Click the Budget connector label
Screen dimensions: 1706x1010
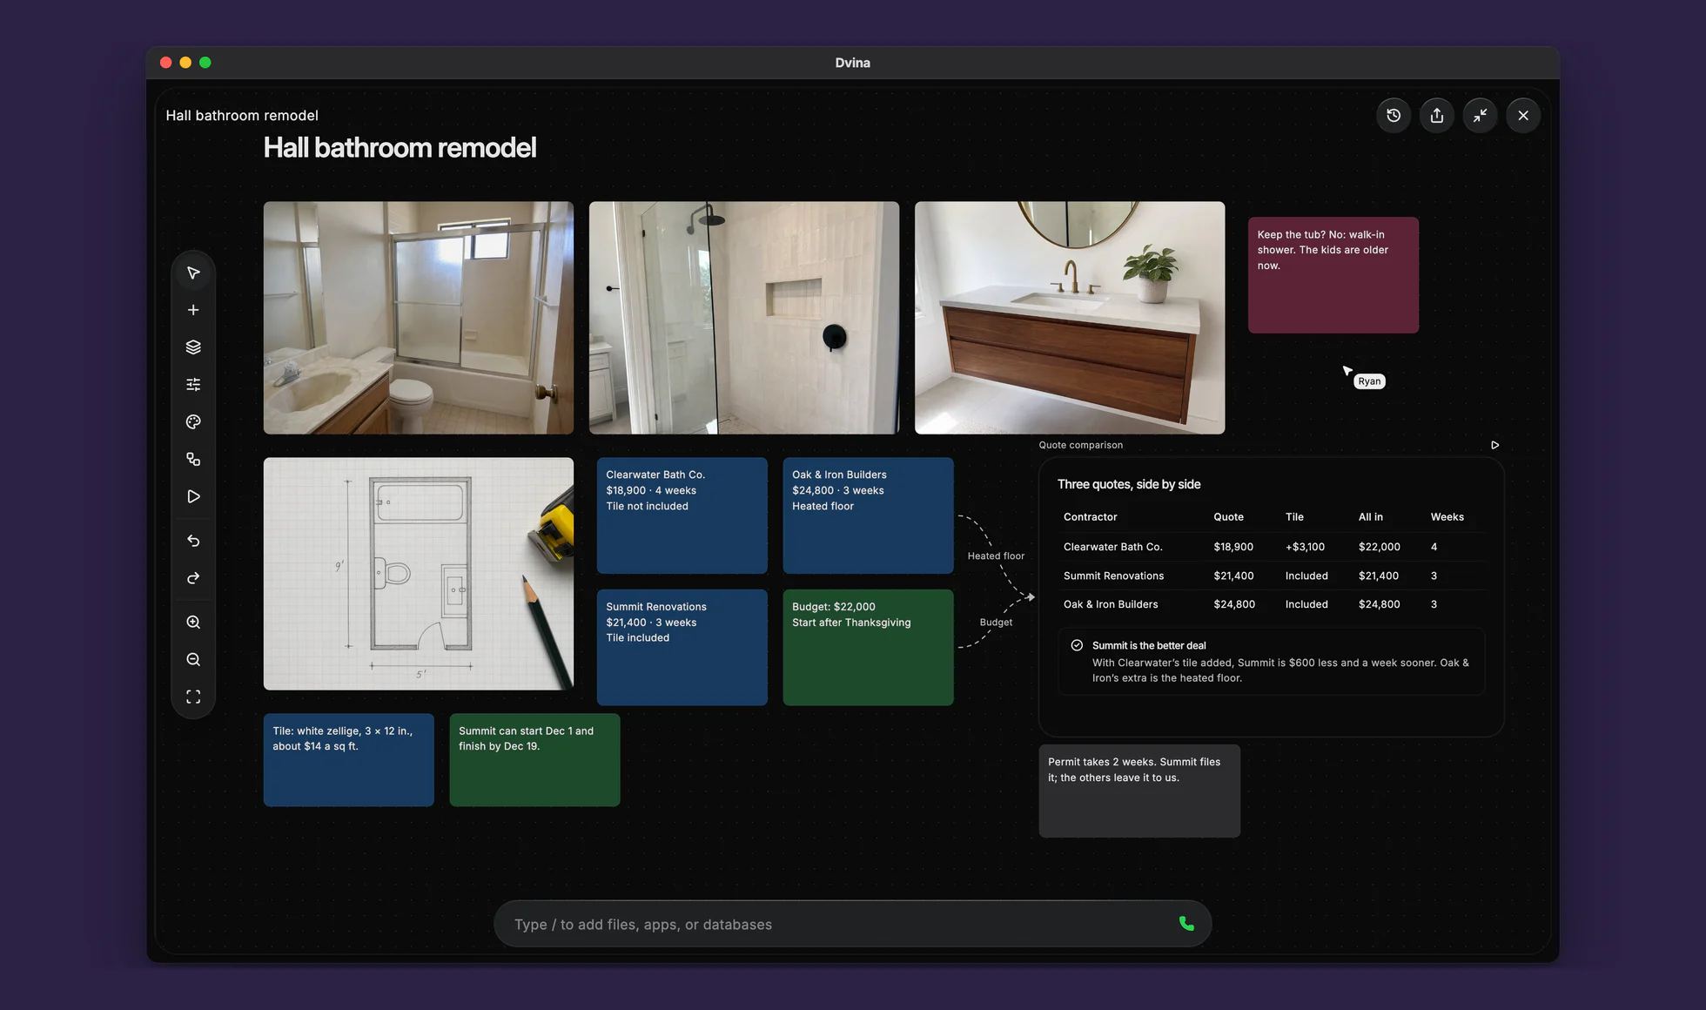[996, 623]
